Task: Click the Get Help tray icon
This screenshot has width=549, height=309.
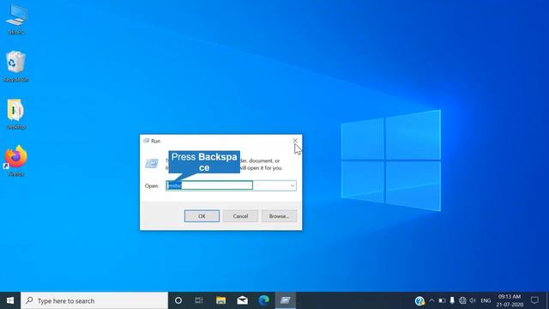Action: tap(419, 300)
